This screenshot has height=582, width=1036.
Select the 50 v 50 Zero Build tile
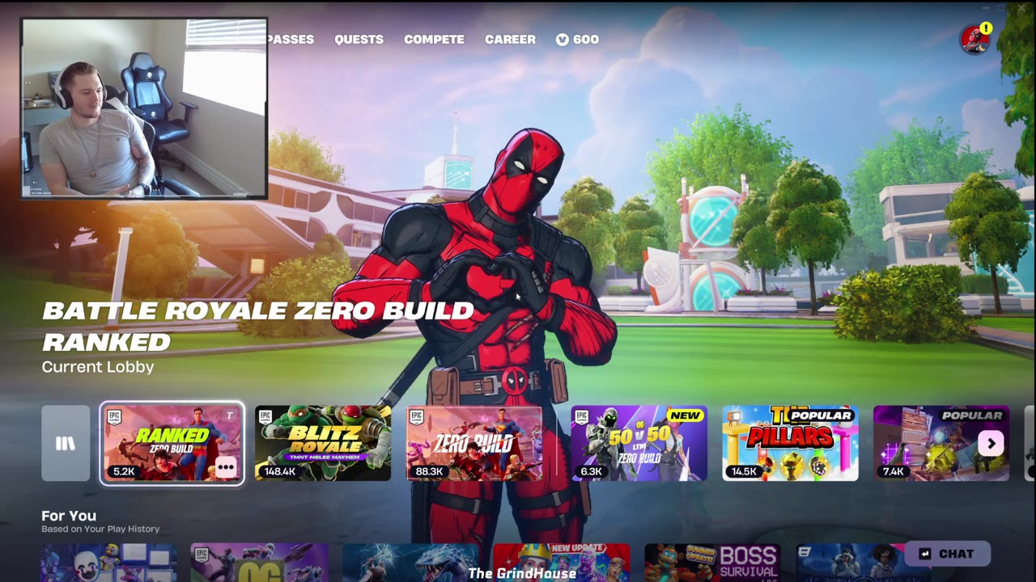click(x=639, y=443)
